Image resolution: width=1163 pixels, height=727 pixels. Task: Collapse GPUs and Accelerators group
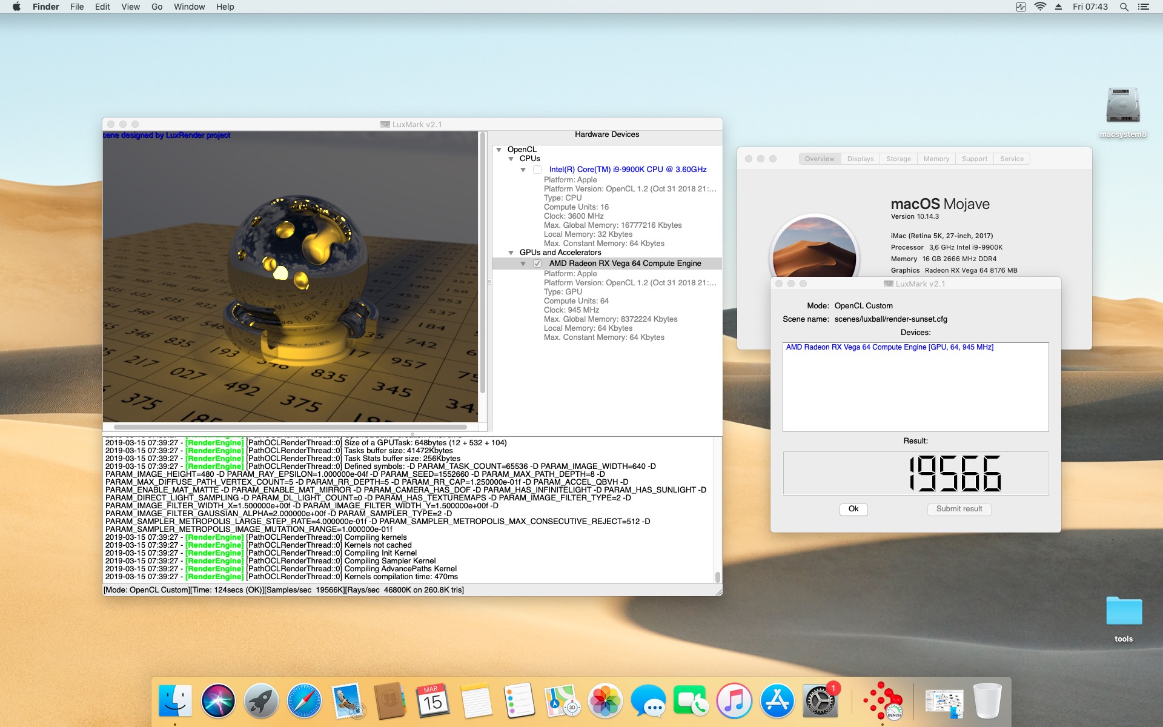[511, 253]
